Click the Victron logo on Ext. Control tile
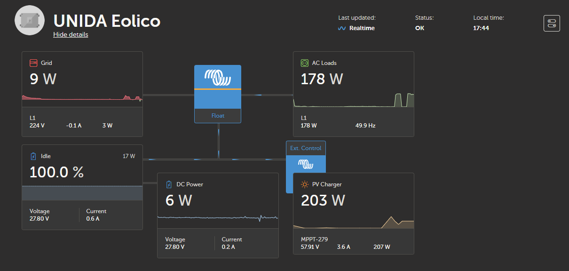This screenshot has width=569, height=271. pyautogui.click(x=306, y=165)
